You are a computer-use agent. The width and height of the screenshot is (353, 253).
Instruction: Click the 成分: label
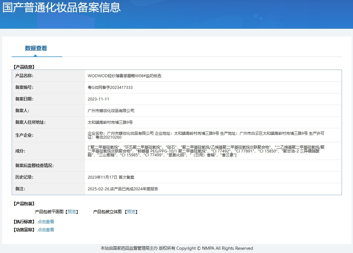point(20,151)
